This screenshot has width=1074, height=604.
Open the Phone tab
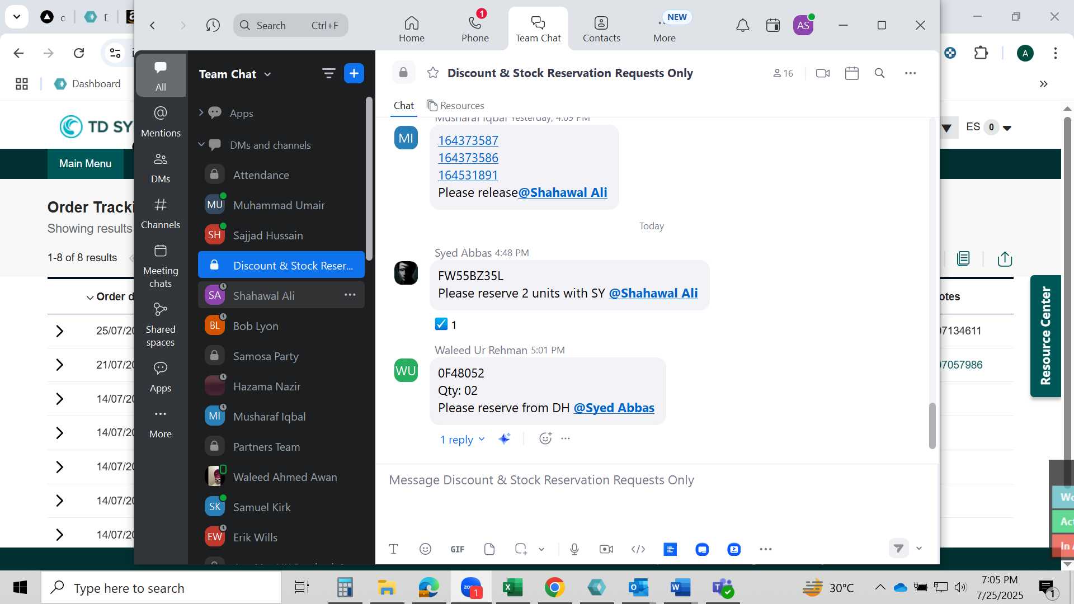(475, 29)
